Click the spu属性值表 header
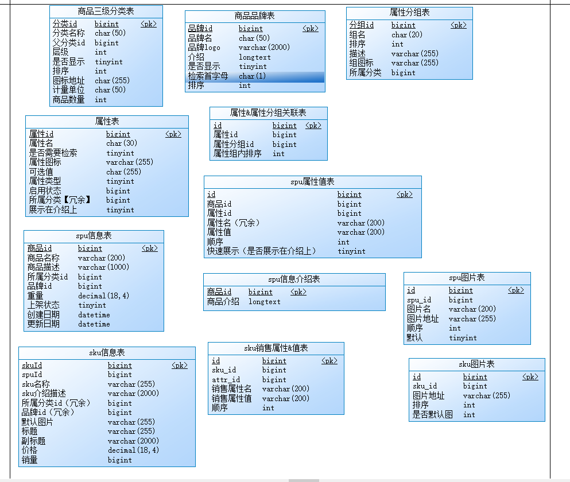The image size is (570, 482). pyautogui.click(x=312, y=182)
